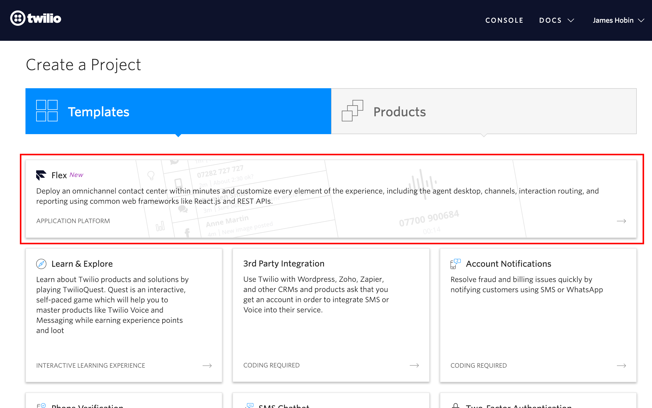This screenshot has height=408, width=652.
Task: Select the Learn & Explore card title
Action: click(x=82, y=264)
